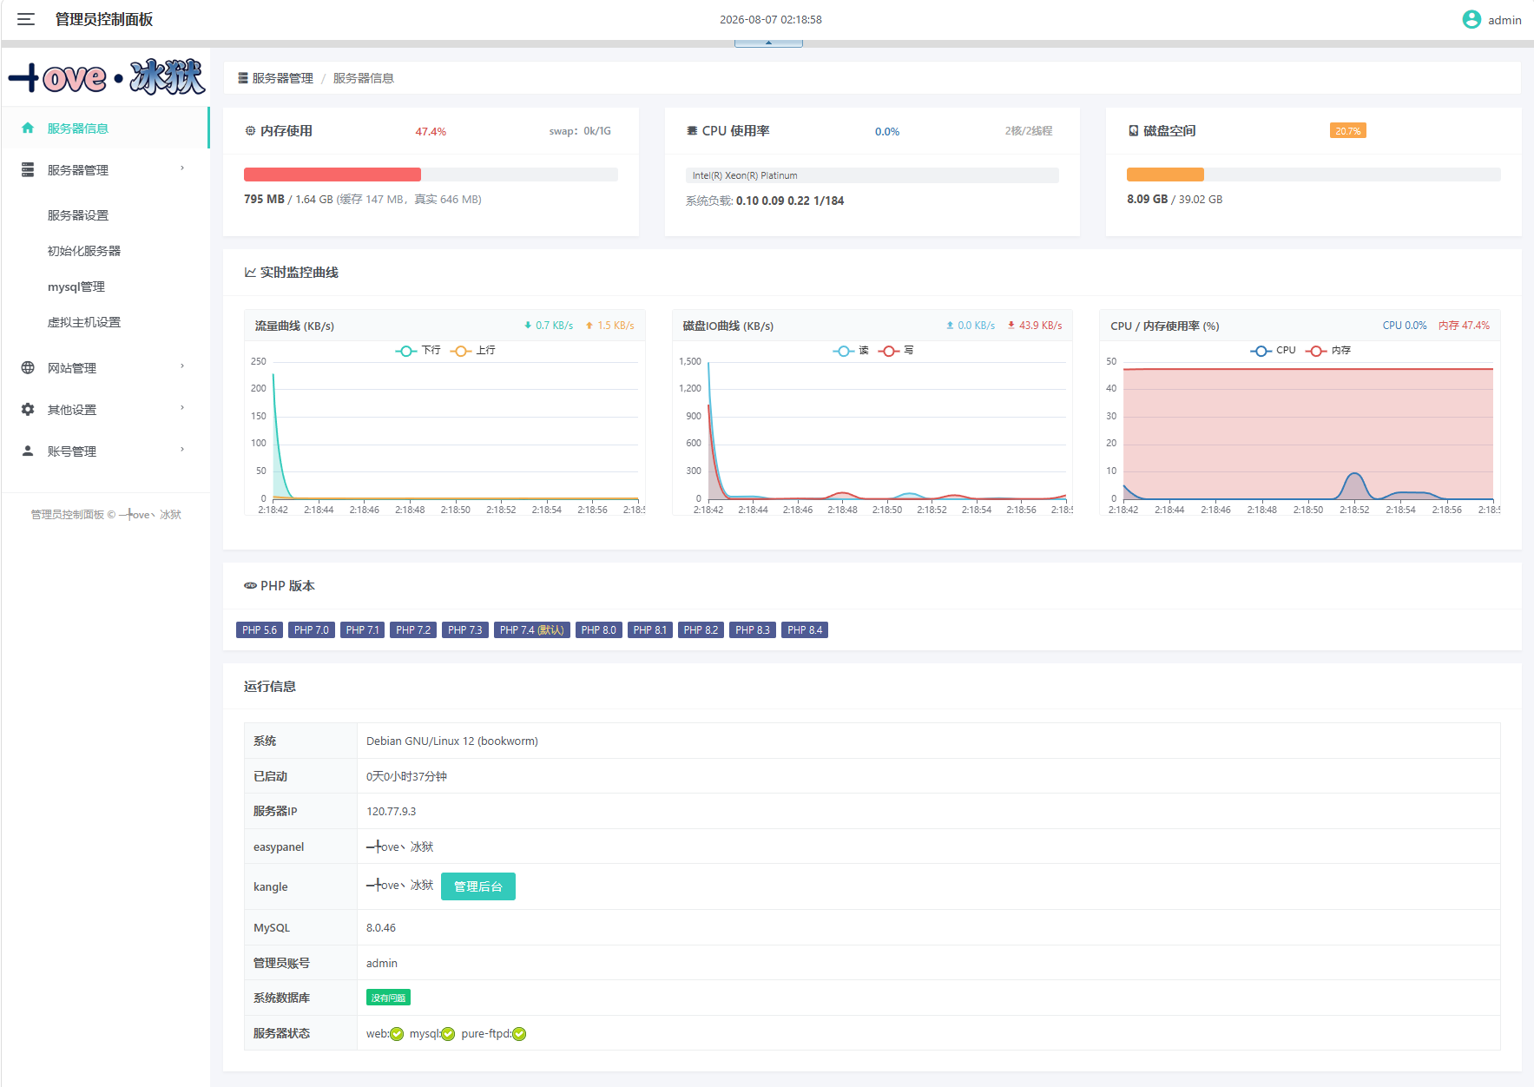Toggle the 内存 series in usage chart

[x=1328, y=351]
